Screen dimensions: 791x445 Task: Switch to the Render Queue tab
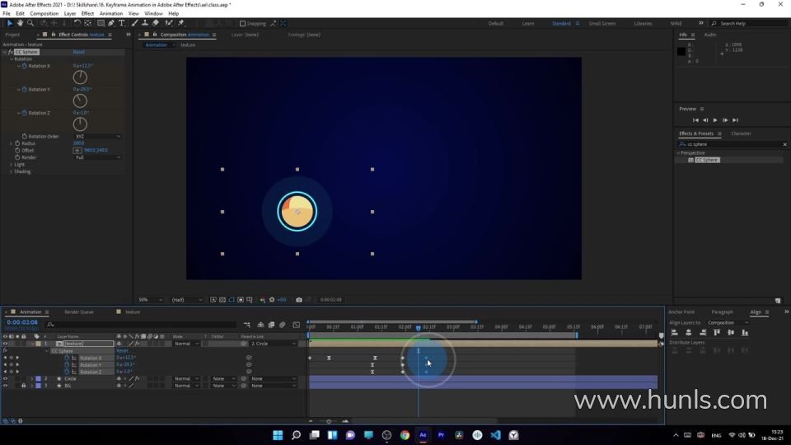click(x=79, y=312)
